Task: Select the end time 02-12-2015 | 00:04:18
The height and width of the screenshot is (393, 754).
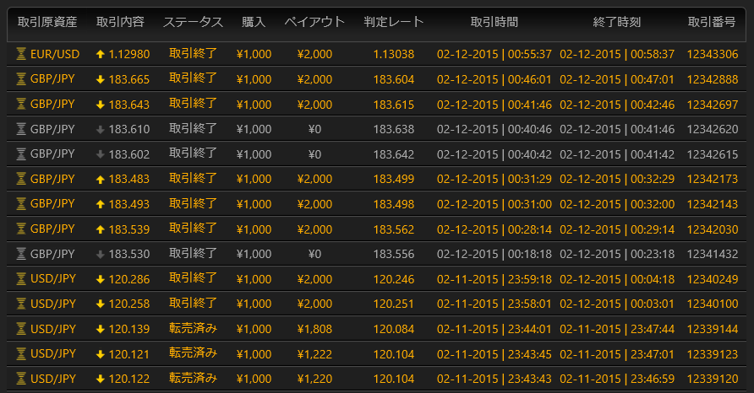Action: click(x=617, y=279)
